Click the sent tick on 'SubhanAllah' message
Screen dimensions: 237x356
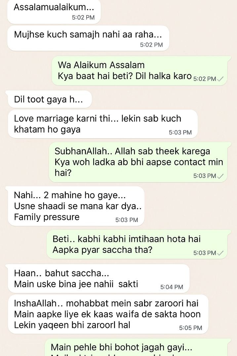[x=220, y=176]
